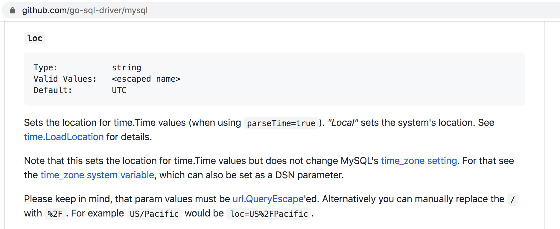
Task: Click the padlock security icon in the address bar
Action: 13,10
